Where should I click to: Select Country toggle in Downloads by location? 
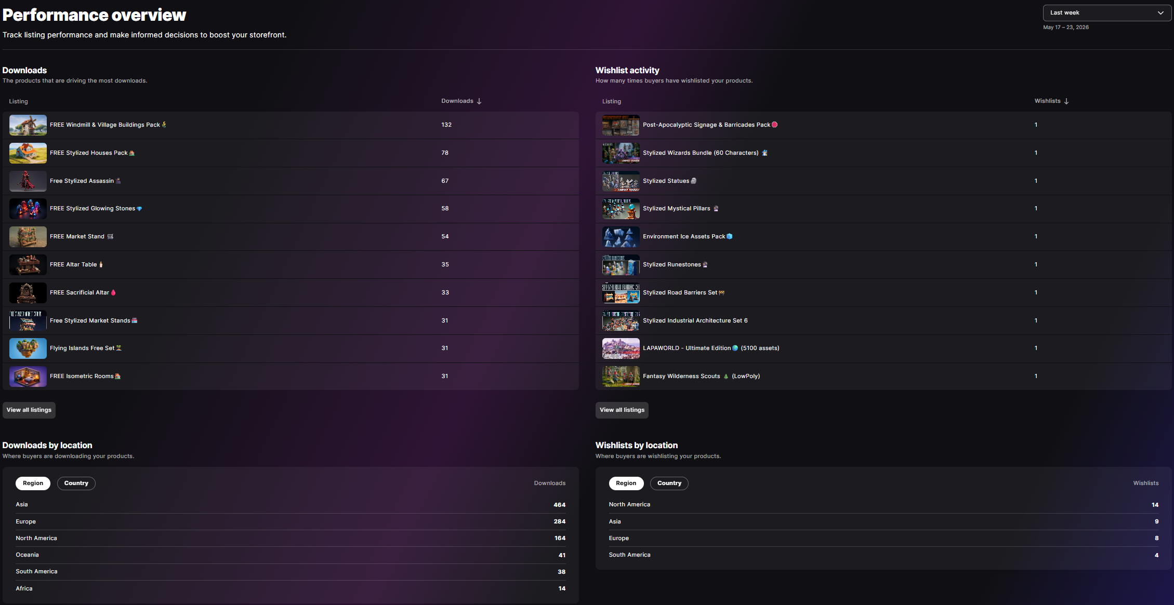point(76,483)
